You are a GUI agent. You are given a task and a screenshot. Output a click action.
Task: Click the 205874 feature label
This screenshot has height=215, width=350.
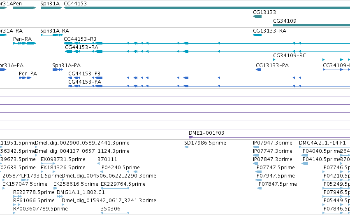click(12, 176)
